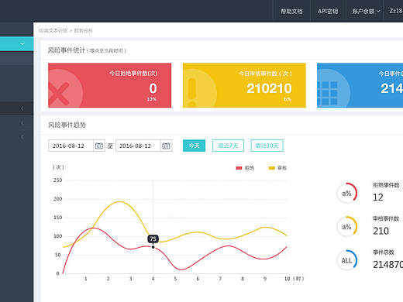Click the 风险事件统计 section heading
Image resolution: width=403 pixels, height=302 pixels.
pyautogui.click(x=67, y=50)
